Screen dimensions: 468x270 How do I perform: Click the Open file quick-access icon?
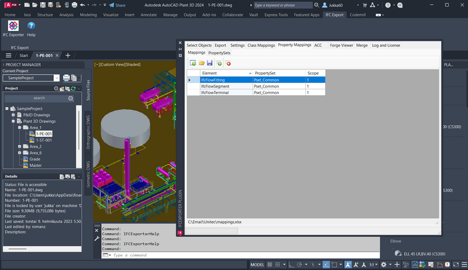click(x=35, y=5)
